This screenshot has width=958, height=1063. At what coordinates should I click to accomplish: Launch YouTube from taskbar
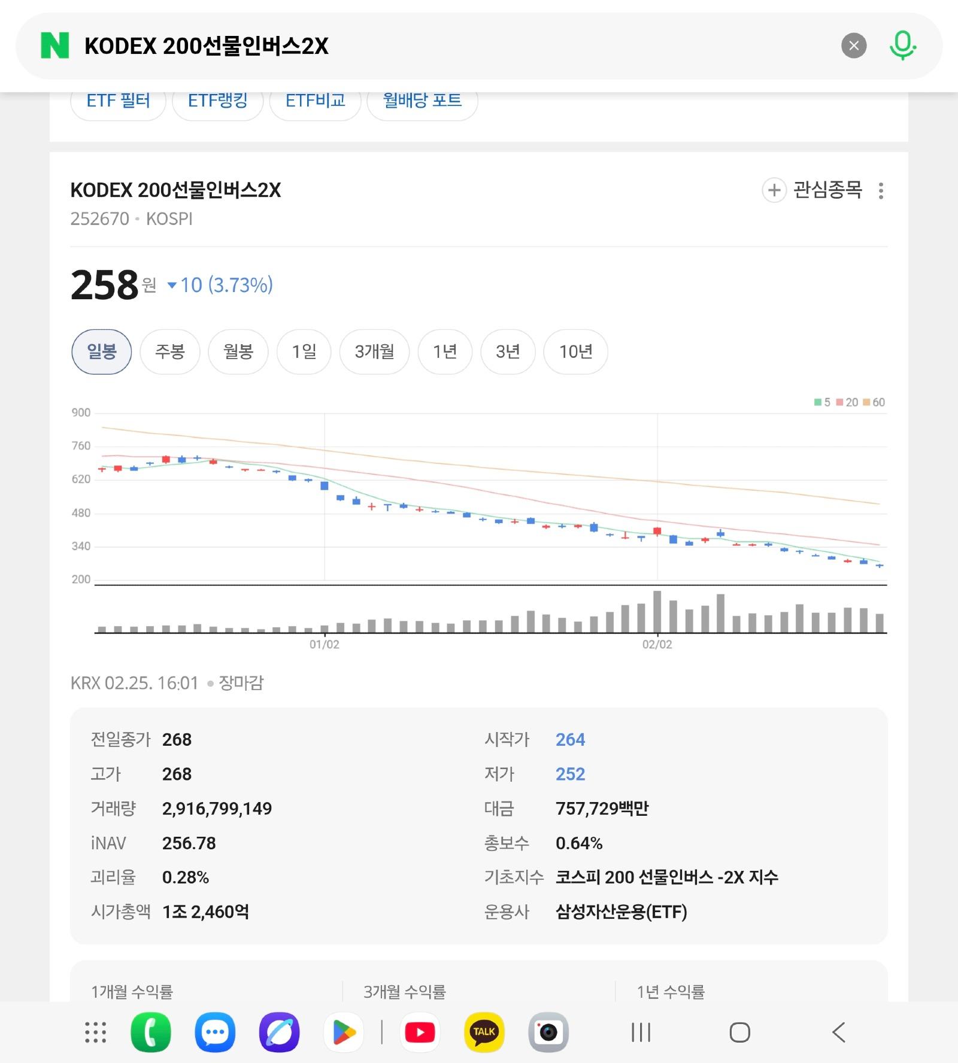tap(420, 1032)
